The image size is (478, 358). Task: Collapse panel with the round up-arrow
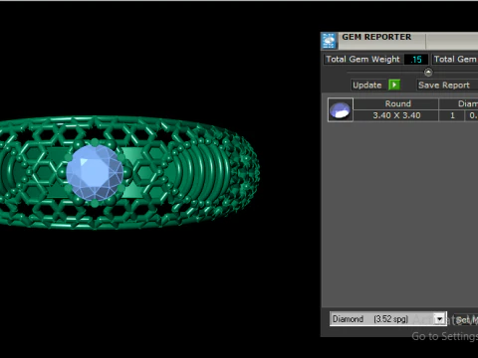point(428,72)
